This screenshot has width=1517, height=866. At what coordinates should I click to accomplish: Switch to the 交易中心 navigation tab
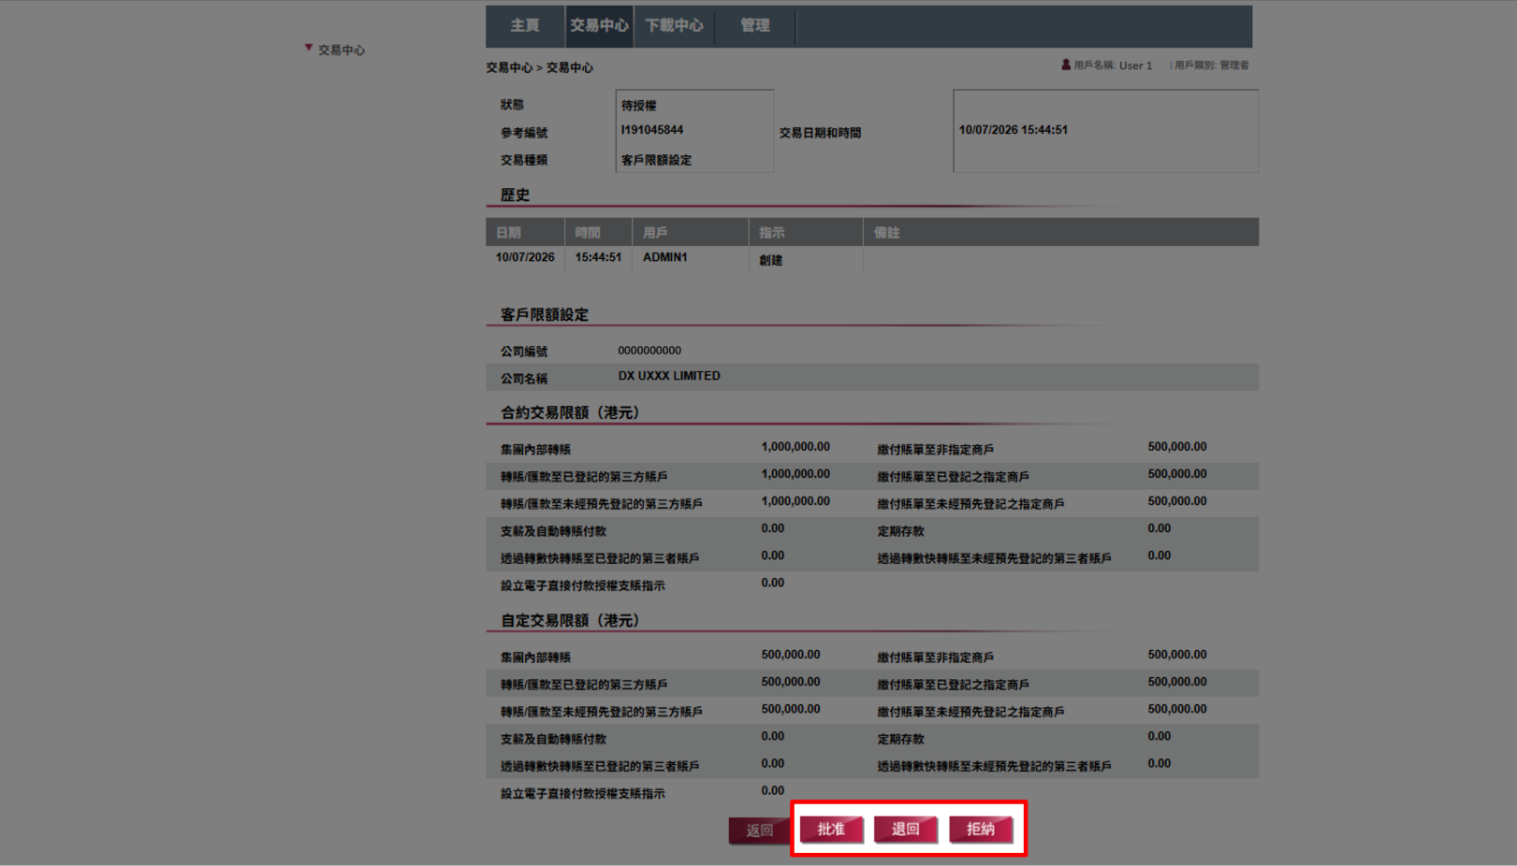[x=599, y=26]
